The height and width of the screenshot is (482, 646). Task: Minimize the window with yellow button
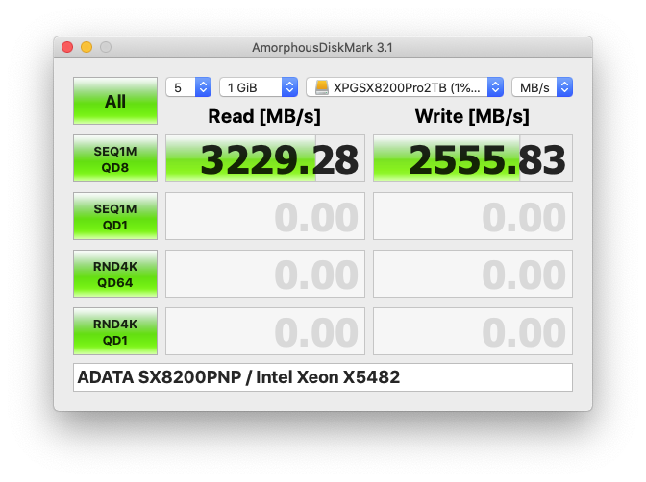pos(87,47)
